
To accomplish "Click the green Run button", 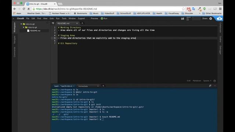I will pyautogui.click(x=104, y=19).
